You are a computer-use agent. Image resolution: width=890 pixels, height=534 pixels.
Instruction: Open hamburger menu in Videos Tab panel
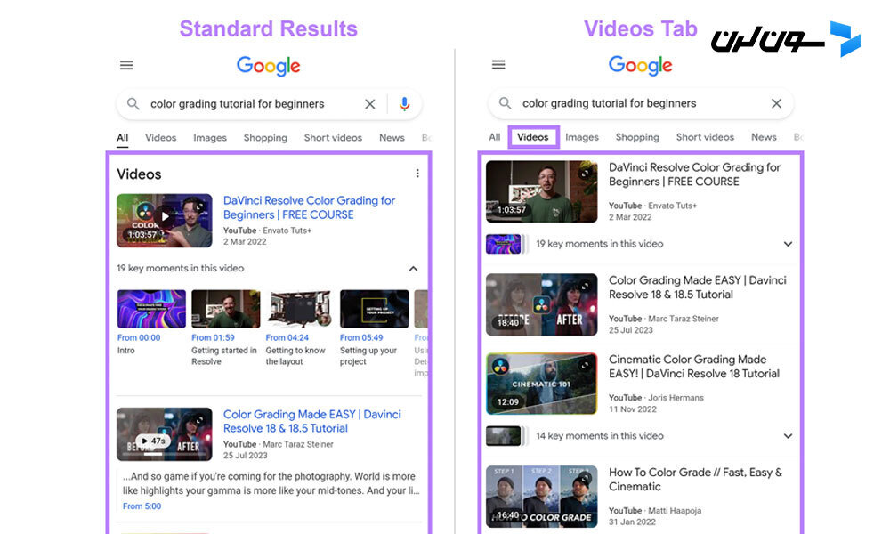coord(498,65)
